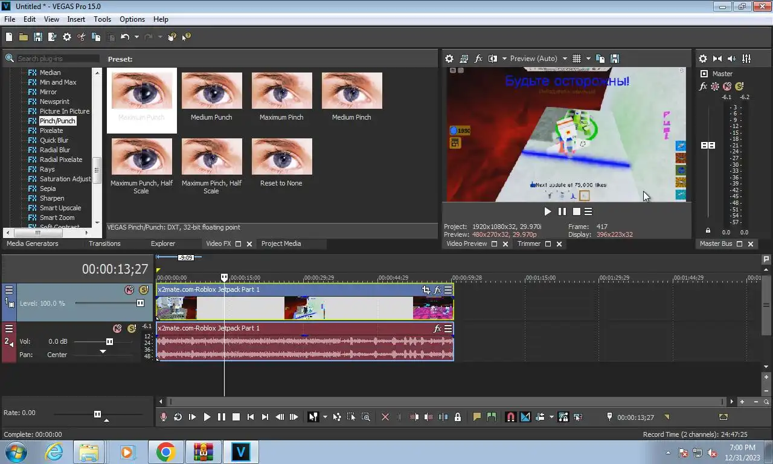Open audio track 2 hamburger menu
This screenshot has height=464, width=773.
[x=9, y=329]
